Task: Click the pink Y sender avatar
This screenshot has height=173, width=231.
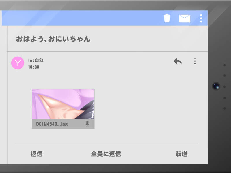Action: (18, 63)
